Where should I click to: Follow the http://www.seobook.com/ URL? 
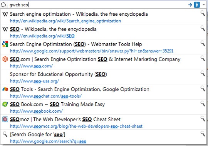(36, 111)
